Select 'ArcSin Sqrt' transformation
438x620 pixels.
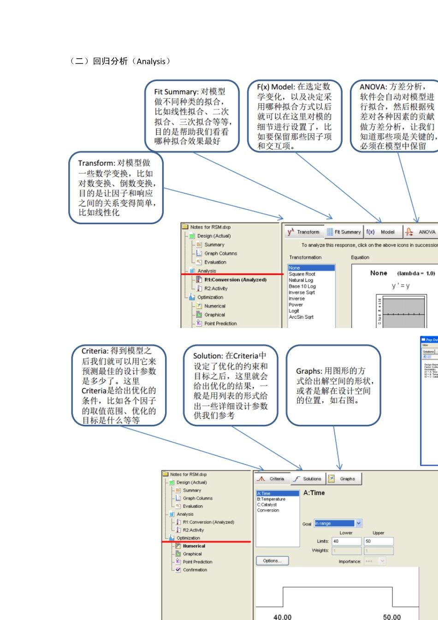(301, 317)
